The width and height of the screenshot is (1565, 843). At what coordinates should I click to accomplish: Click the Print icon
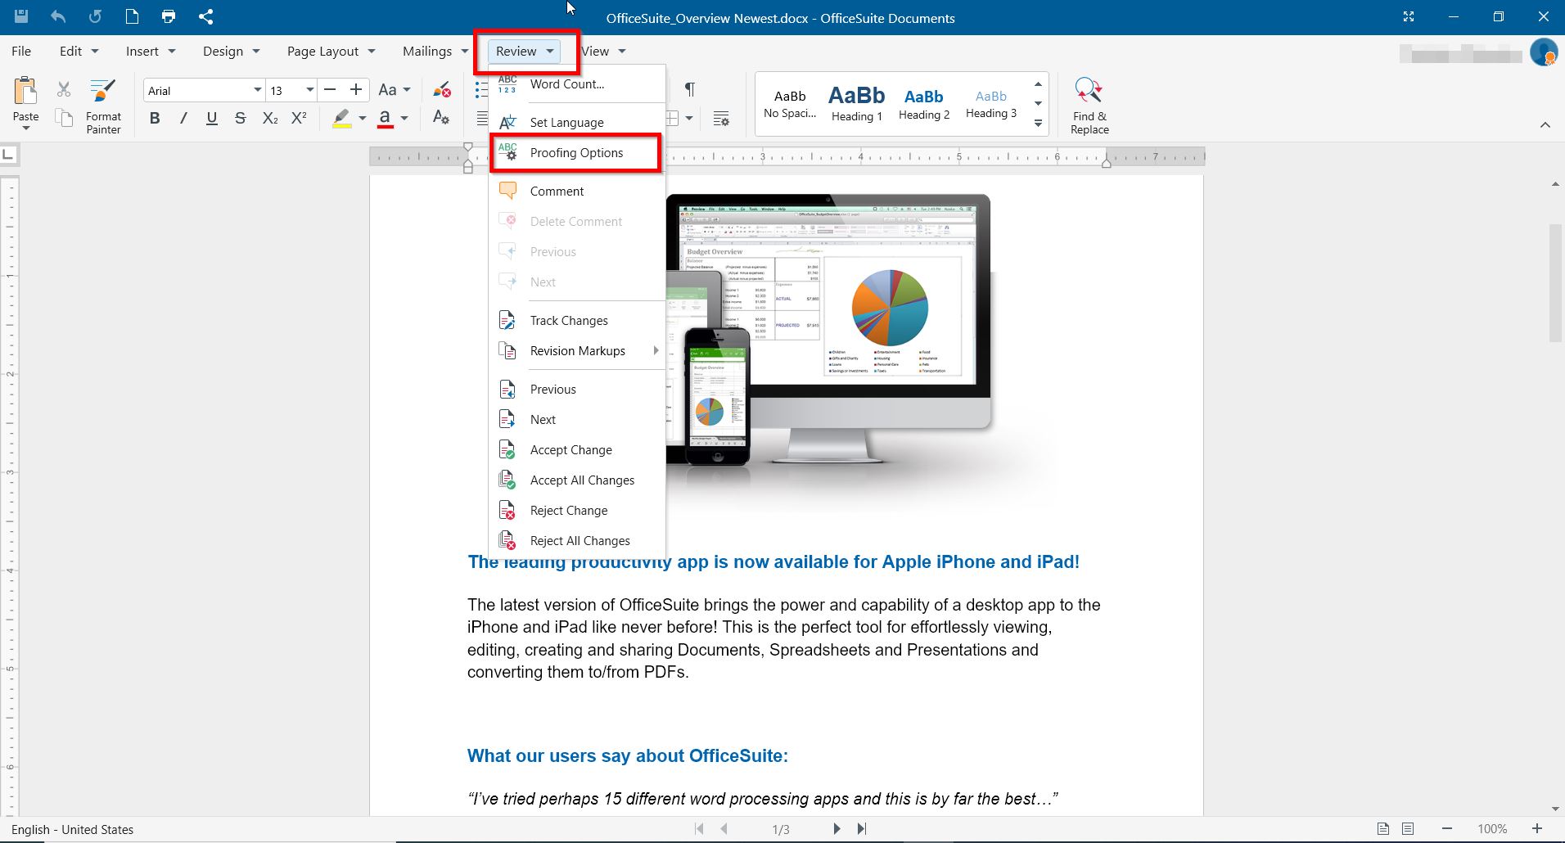tap(169, 16)
